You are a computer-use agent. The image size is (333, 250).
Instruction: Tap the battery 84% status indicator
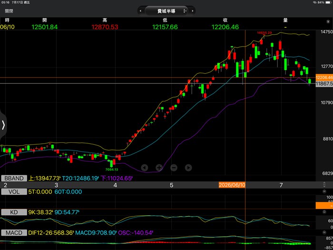pyautogui.click(x=323, y=2)
